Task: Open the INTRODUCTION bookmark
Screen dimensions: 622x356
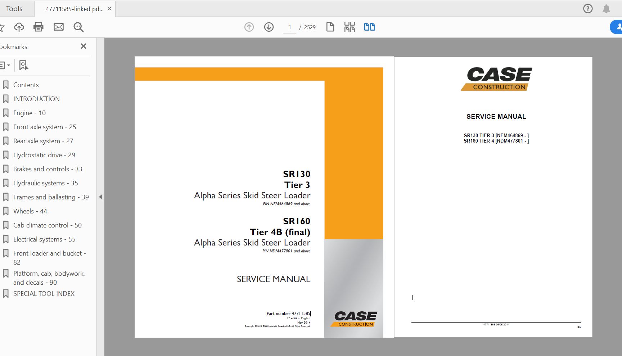Action: click(x=36, y=99)
